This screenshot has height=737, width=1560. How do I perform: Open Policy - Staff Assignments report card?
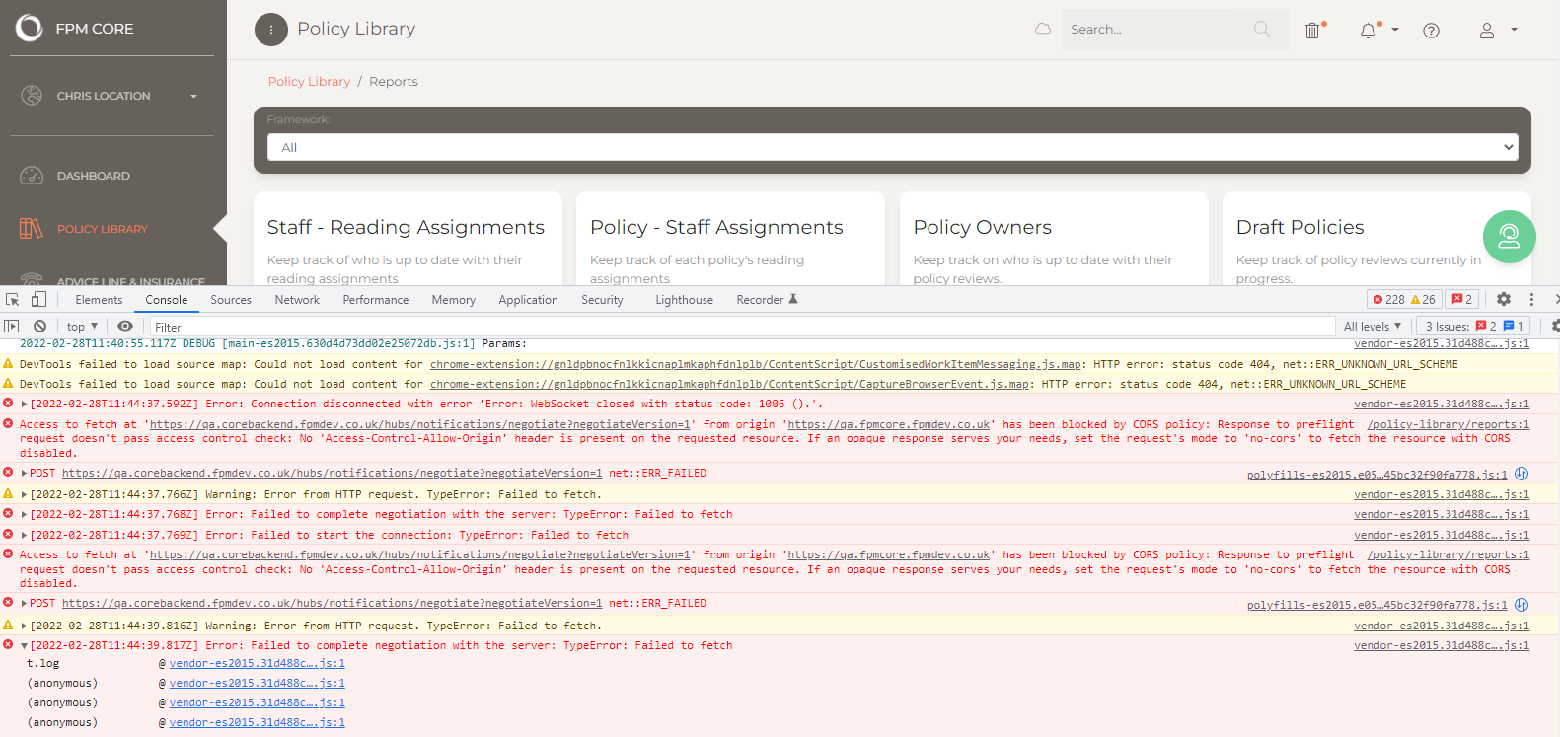[730, 239]
